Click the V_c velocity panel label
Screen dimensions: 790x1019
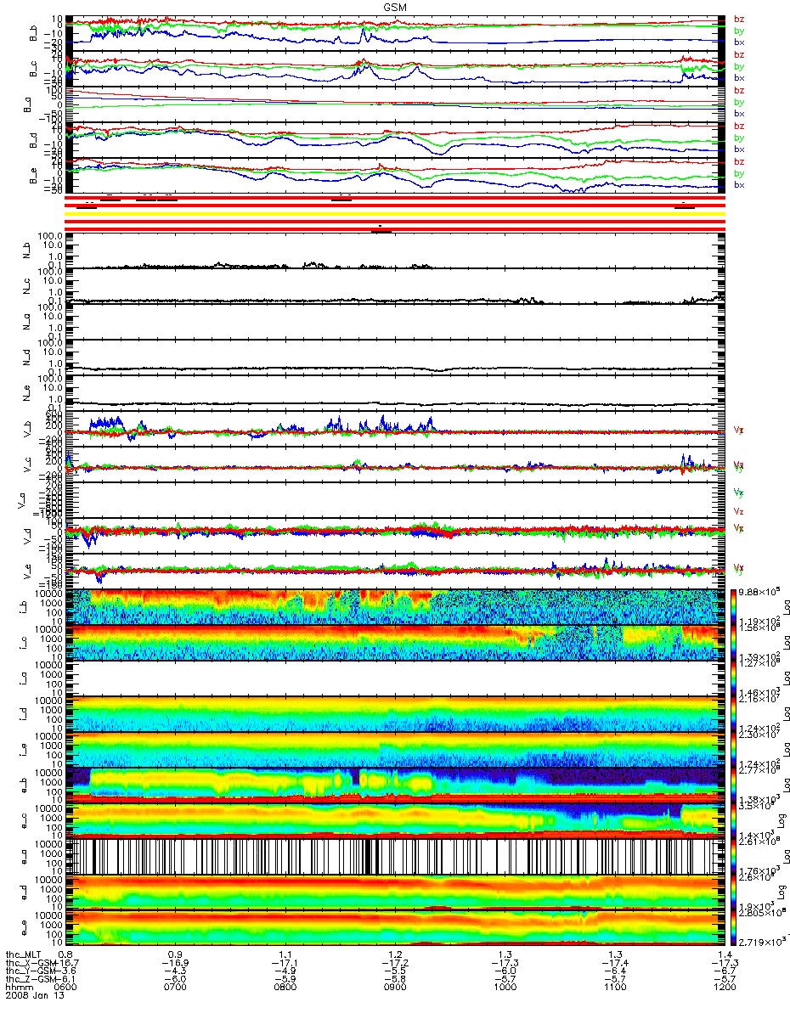(26, 466)
